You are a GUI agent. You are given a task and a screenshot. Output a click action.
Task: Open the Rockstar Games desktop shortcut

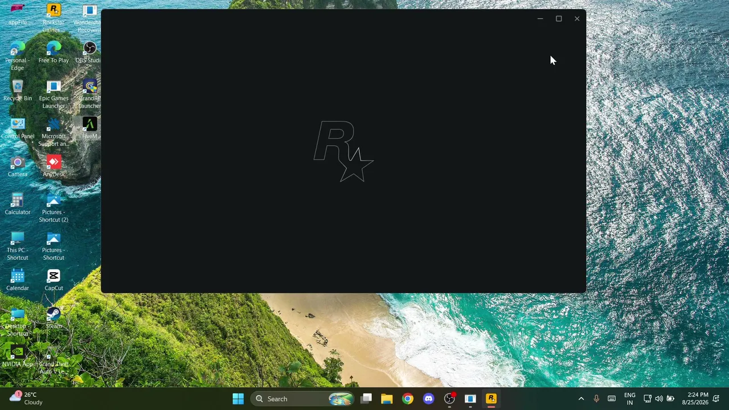pos(54,17)
